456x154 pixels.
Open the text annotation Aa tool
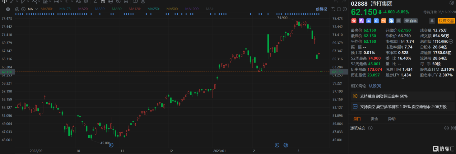coord(78,2)
